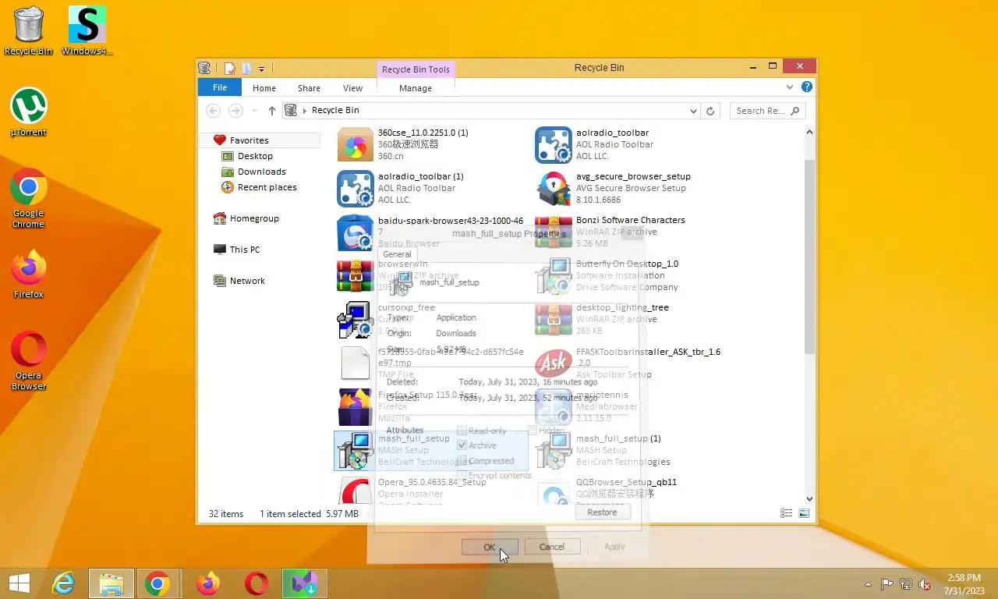Select the avg_secure_browser_setup file
Image resolution: width=998 pixels, height=599 pixels.
629,188
